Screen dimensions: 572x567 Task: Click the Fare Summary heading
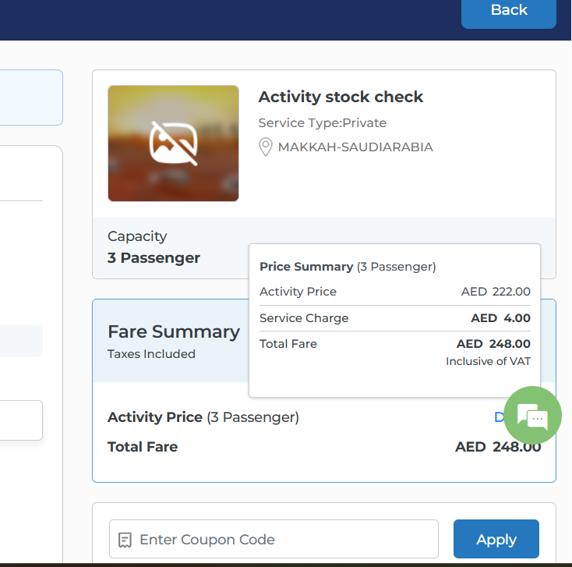point(173,331)
